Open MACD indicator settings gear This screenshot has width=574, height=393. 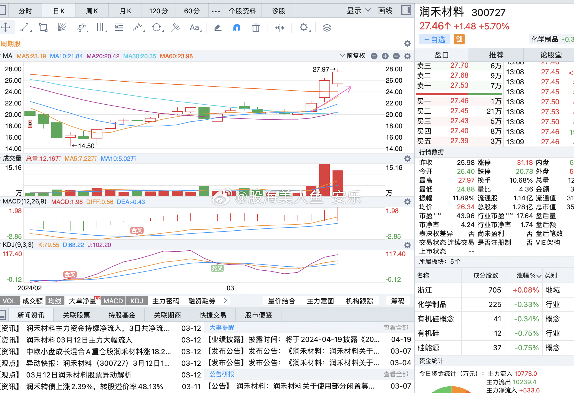point(407,202)
